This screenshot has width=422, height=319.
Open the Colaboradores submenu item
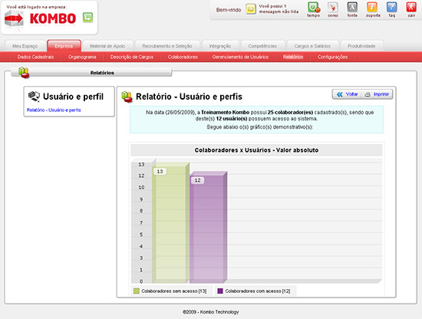point(183,57)
